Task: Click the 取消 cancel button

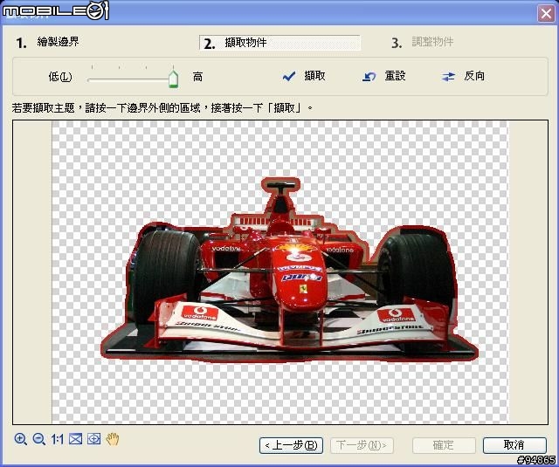Action: [x=514, y=445]
